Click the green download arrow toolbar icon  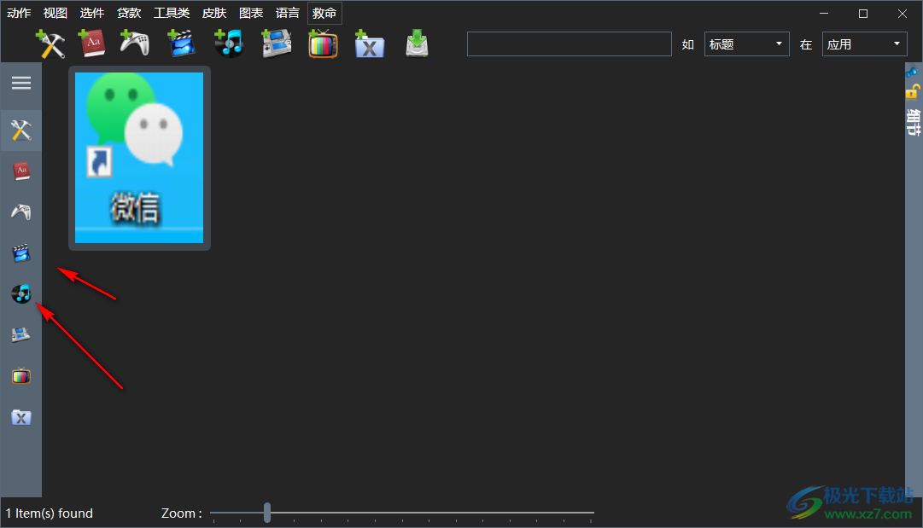417,44
